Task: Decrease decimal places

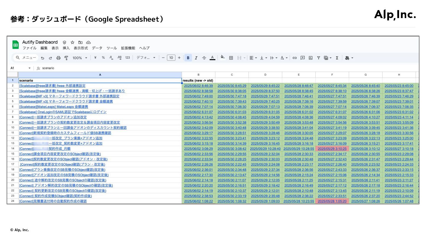Action: [111, 58]
